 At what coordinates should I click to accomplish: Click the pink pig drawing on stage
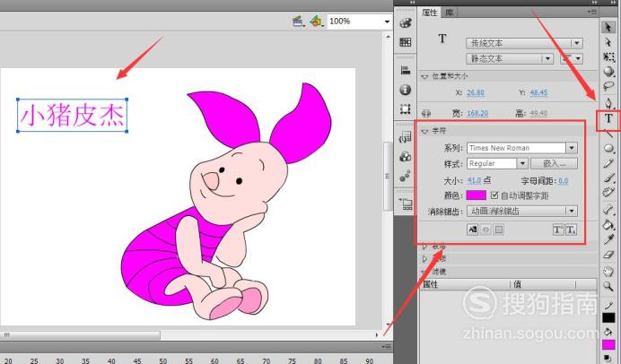[x=226, y=202]
